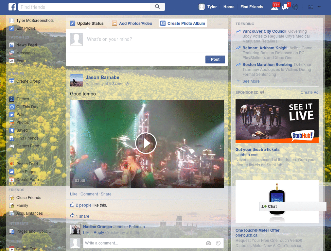Click Share under the video post
The width and height of the screenshot is (335, 251).
coord(106,194)
